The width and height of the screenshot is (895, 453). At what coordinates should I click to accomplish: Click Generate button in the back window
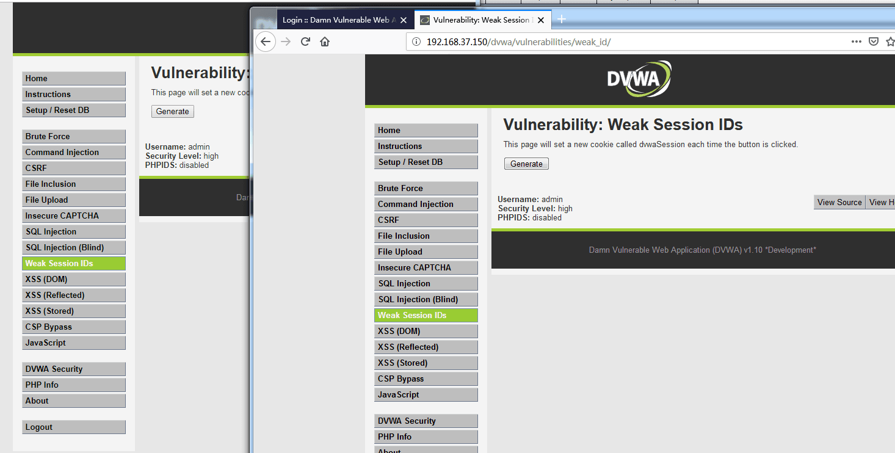pos(173,111)
